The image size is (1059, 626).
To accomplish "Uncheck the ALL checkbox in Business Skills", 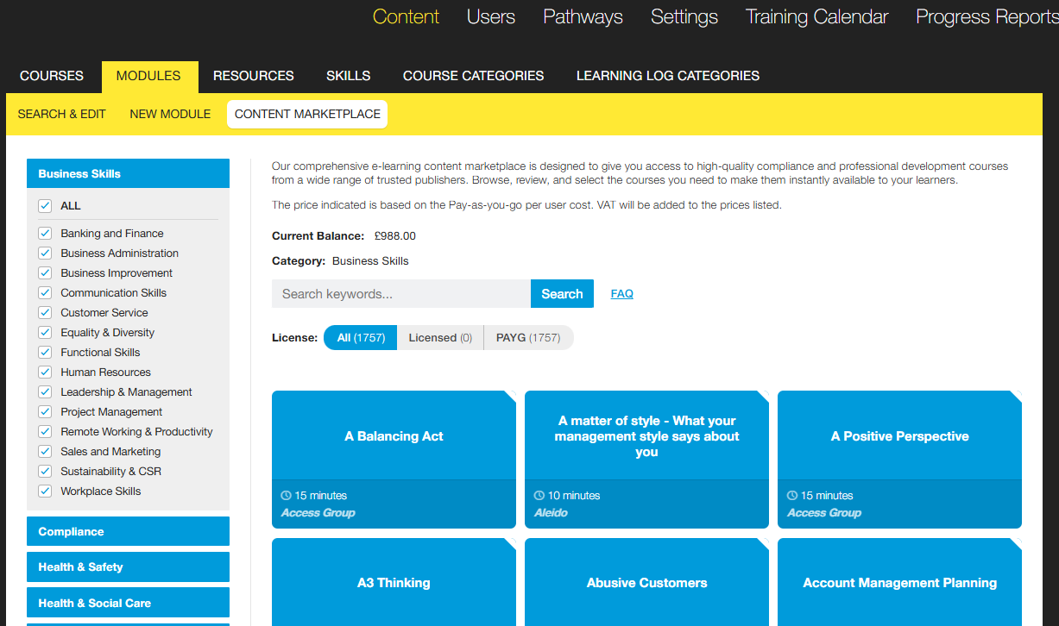I will tap(45, 206).
